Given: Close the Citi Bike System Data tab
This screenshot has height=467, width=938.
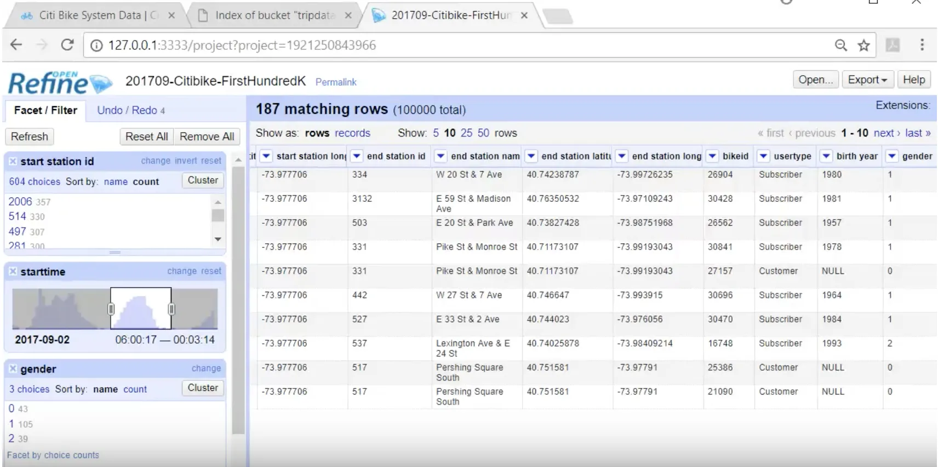Looking at the screenshot, I should pyautogui.click(x=171, y=15).
